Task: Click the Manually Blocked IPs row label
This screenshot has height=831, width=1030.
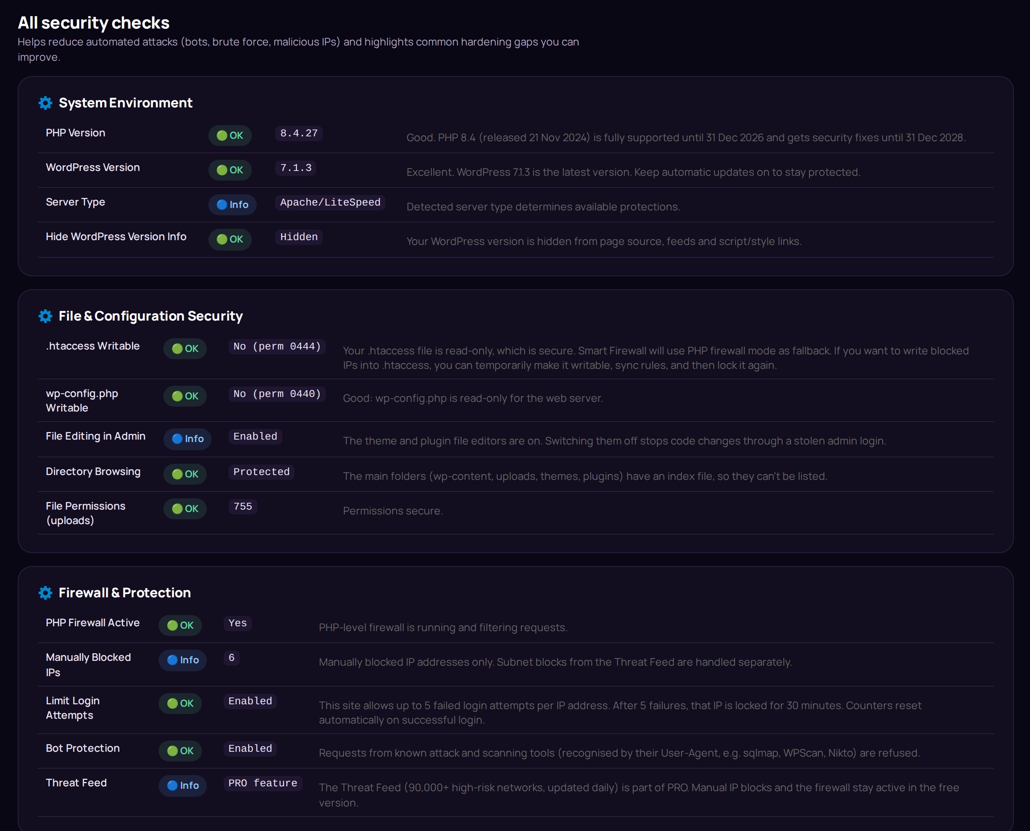Action: (88, 665)
